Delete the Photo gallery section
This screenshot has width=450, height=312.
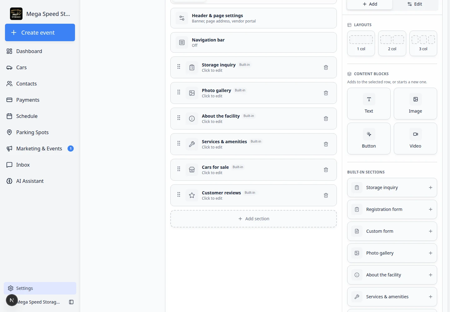coord(326,93)
